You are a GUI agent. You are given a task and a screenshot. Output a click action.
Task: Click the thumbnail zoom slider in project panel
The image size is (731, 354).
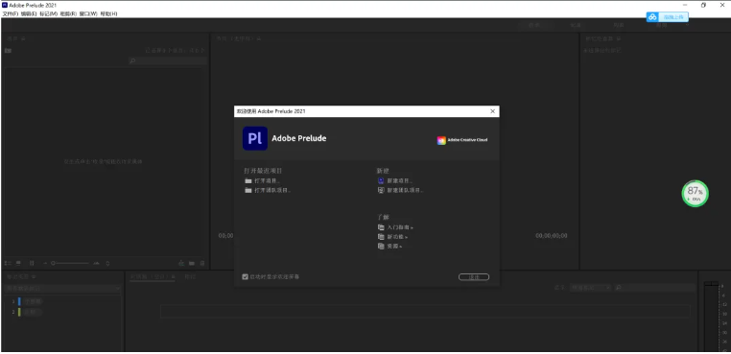click(70, 263)
